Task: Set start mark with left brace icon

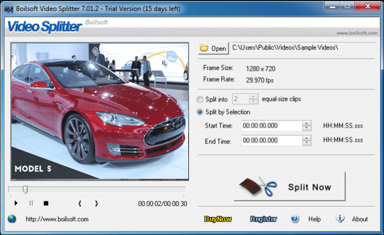Action: [x=80, y=203]
